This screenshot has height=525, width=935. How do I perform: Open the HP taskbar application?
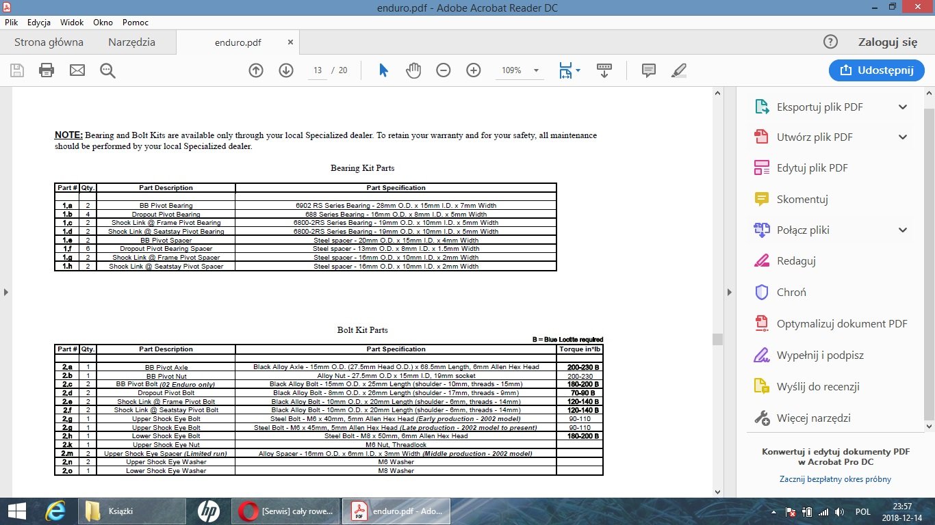point(209,511)
